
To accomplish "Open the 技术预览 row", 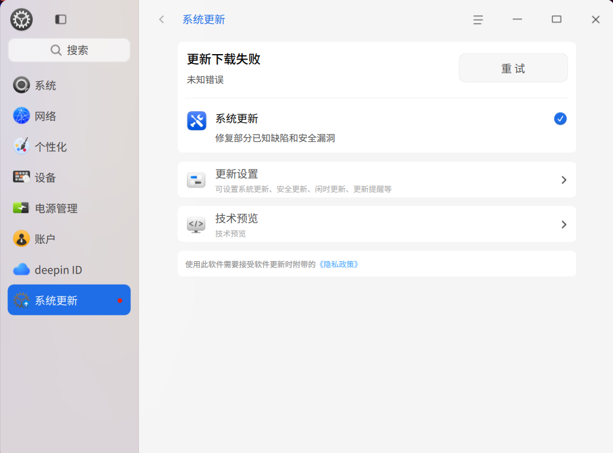I will pyautogui.click(x=376, y=224).
